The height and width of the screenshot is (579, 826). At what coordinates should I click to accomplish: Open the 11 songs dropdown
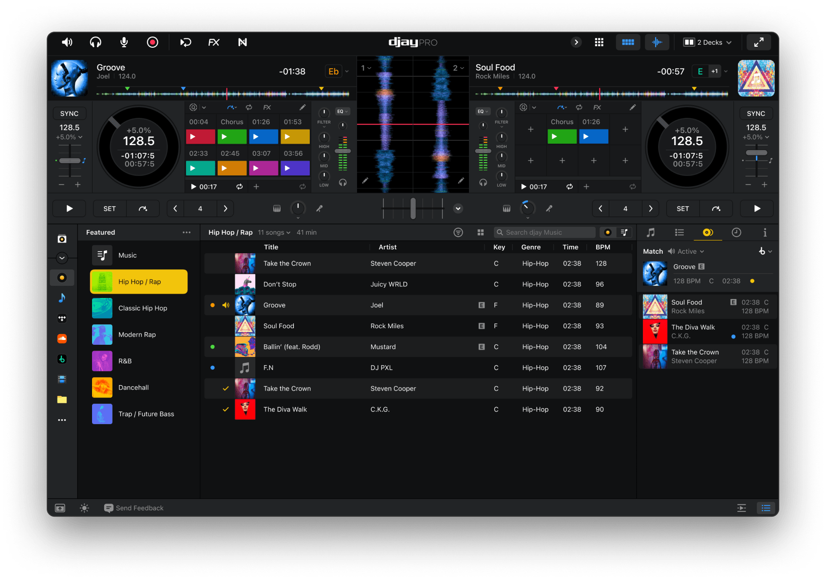(x=274, y=233)
